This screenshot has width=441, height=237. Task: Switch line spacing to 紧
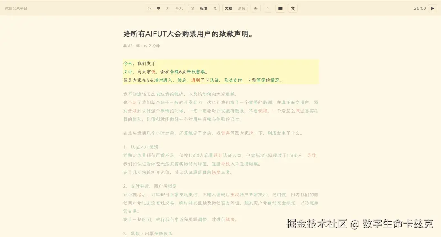(x=191, y=8)
